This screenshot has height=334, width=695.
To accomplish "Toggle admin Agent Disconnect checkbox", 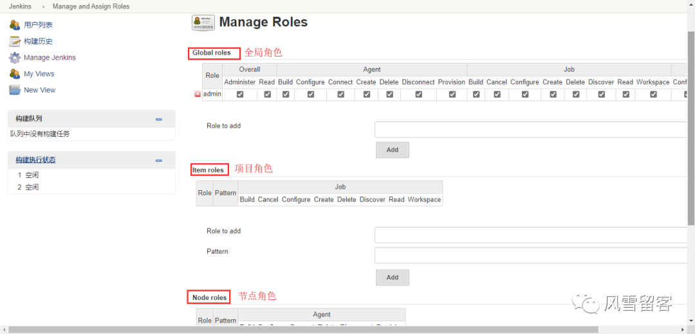I will click(x=418, y=94).
